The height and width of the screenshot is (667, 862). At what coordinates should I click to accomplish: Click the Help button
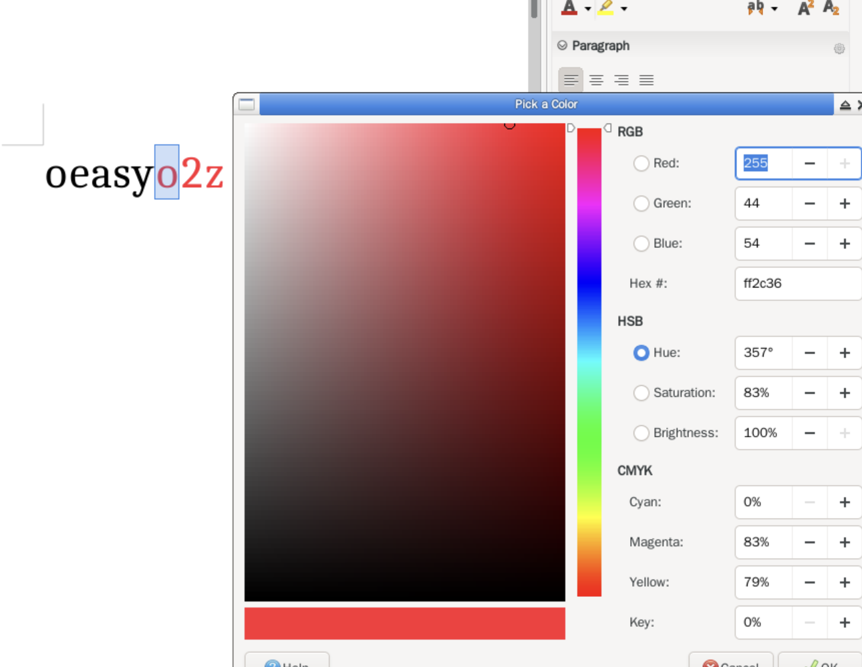pos(287,660)
